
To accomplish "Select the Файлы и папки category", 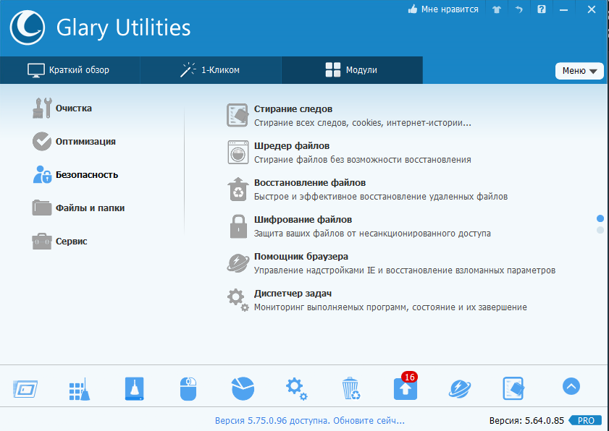I will point(89,208).
